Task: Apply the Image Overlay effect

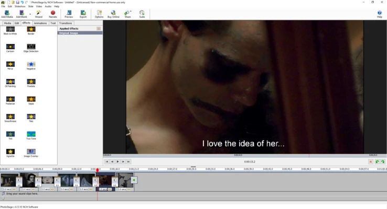Action: (x=31, y=153)
